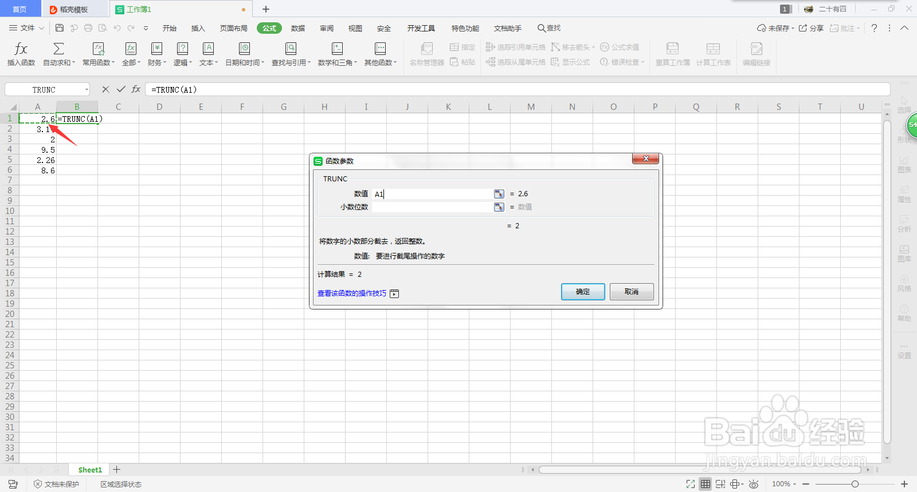
Task: Open the 插入 ribbon tab
Action: pos(198,28)
